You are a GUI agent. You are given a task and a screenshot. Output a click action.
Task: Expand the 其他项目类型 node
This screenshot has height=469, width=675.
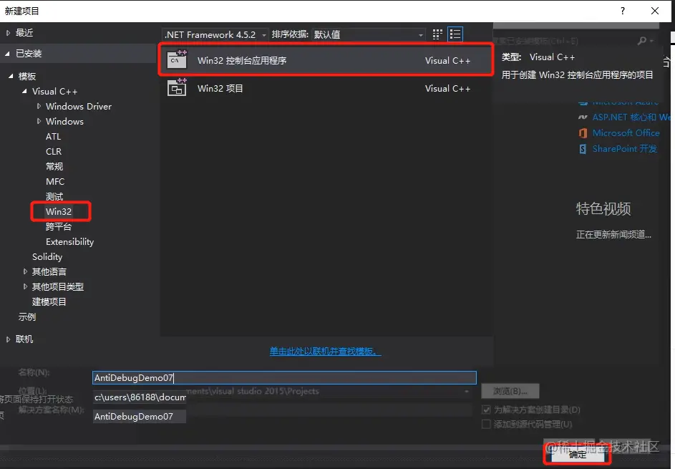pyautogui.click(x=25, y=286)
